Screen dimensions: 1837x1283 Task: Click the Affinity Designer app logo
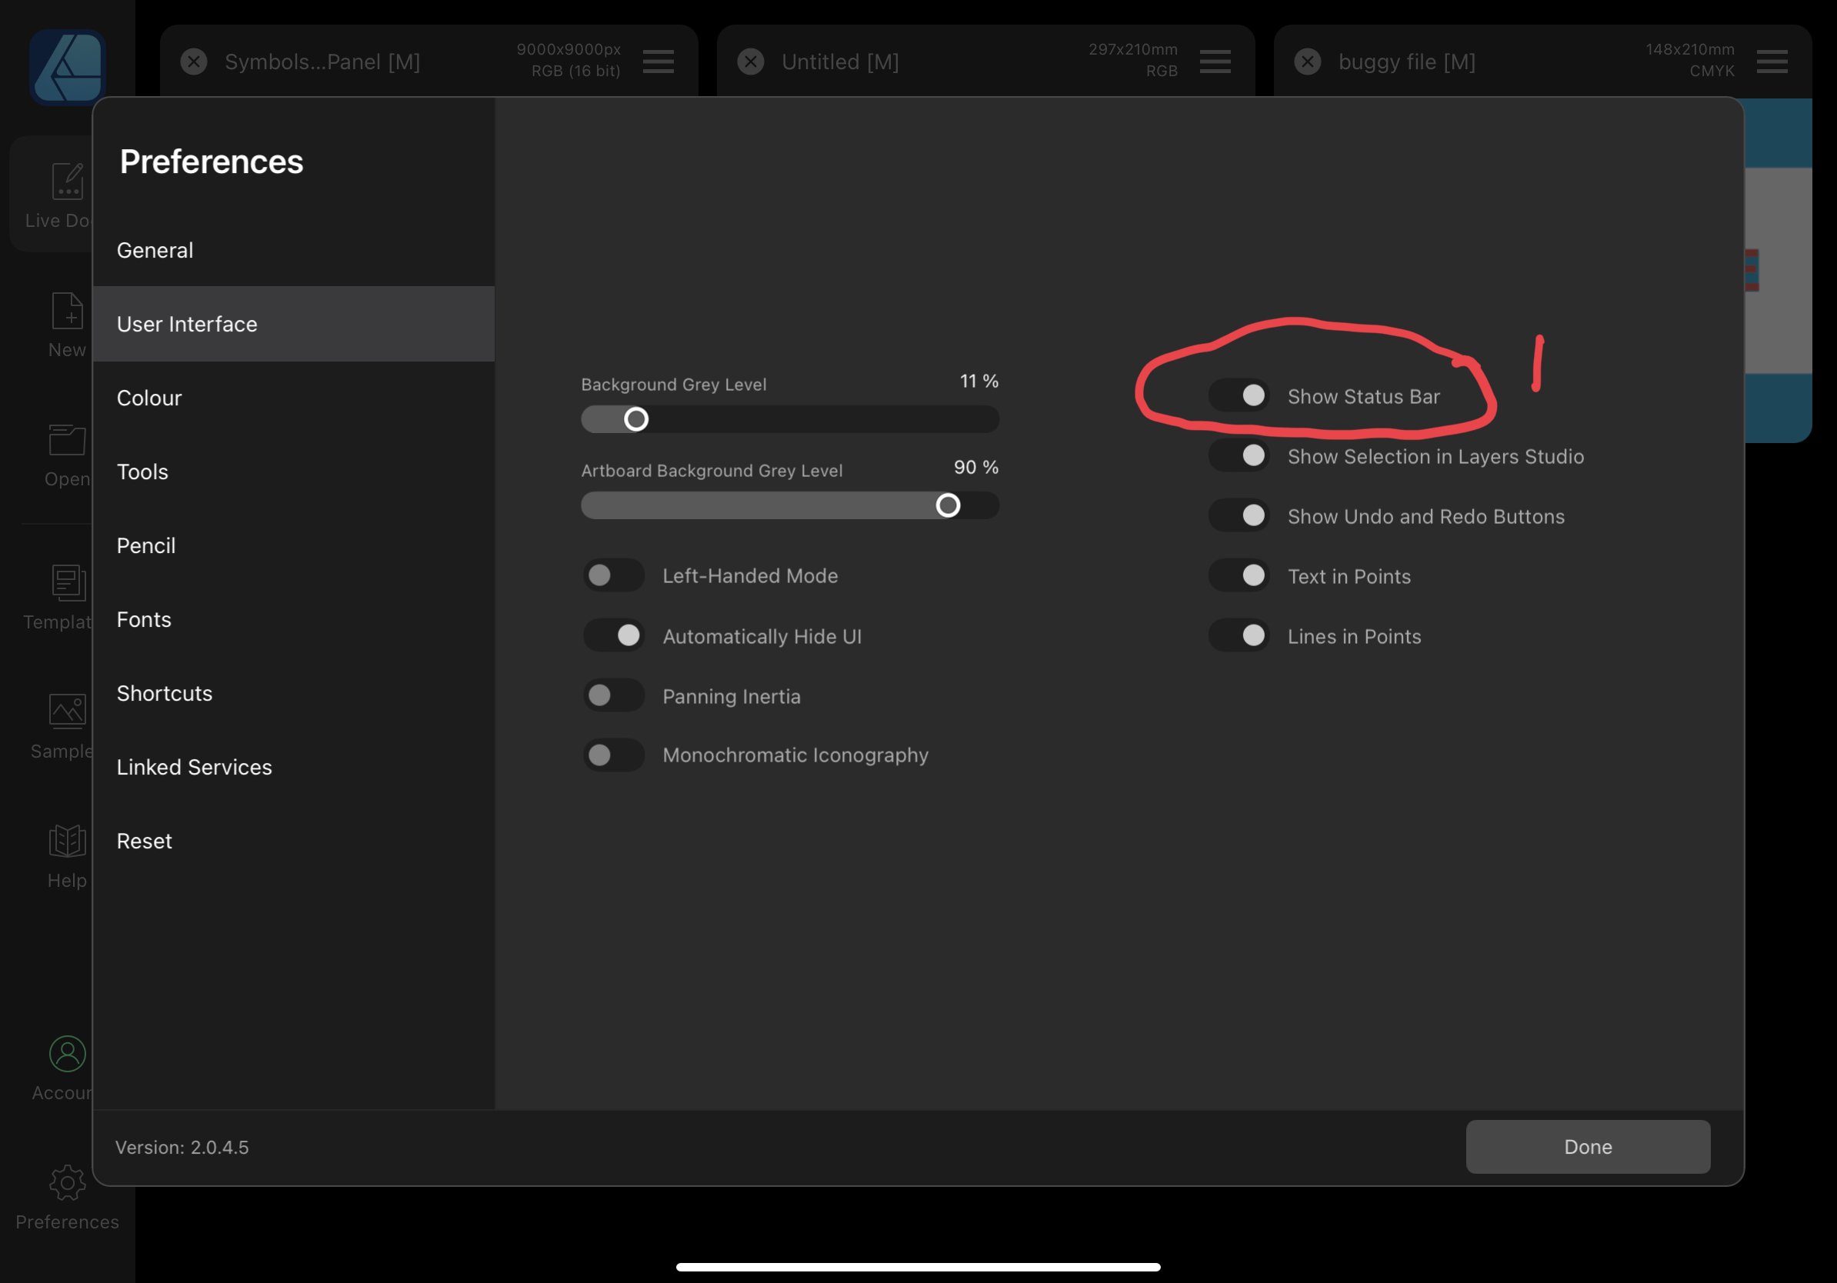pos(67,67)
